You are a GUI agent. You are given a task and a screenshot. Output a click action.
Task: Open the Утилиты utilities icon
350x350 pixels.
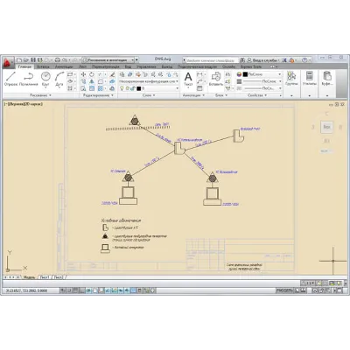310,78
